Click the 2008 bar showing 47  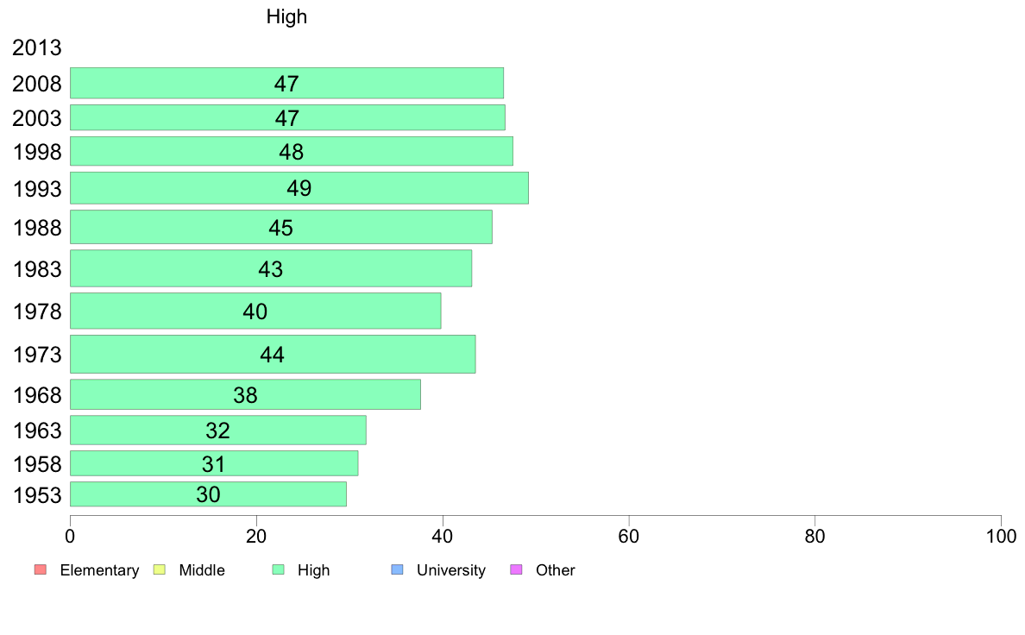287,83
